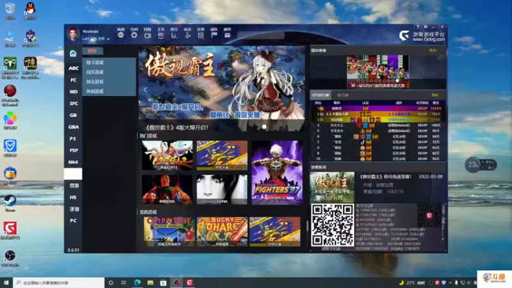The height and width of the screenshot is (288, 512).
Task: Choose 射击游戏 in the ARC submenu
Action: click(95, 82)
